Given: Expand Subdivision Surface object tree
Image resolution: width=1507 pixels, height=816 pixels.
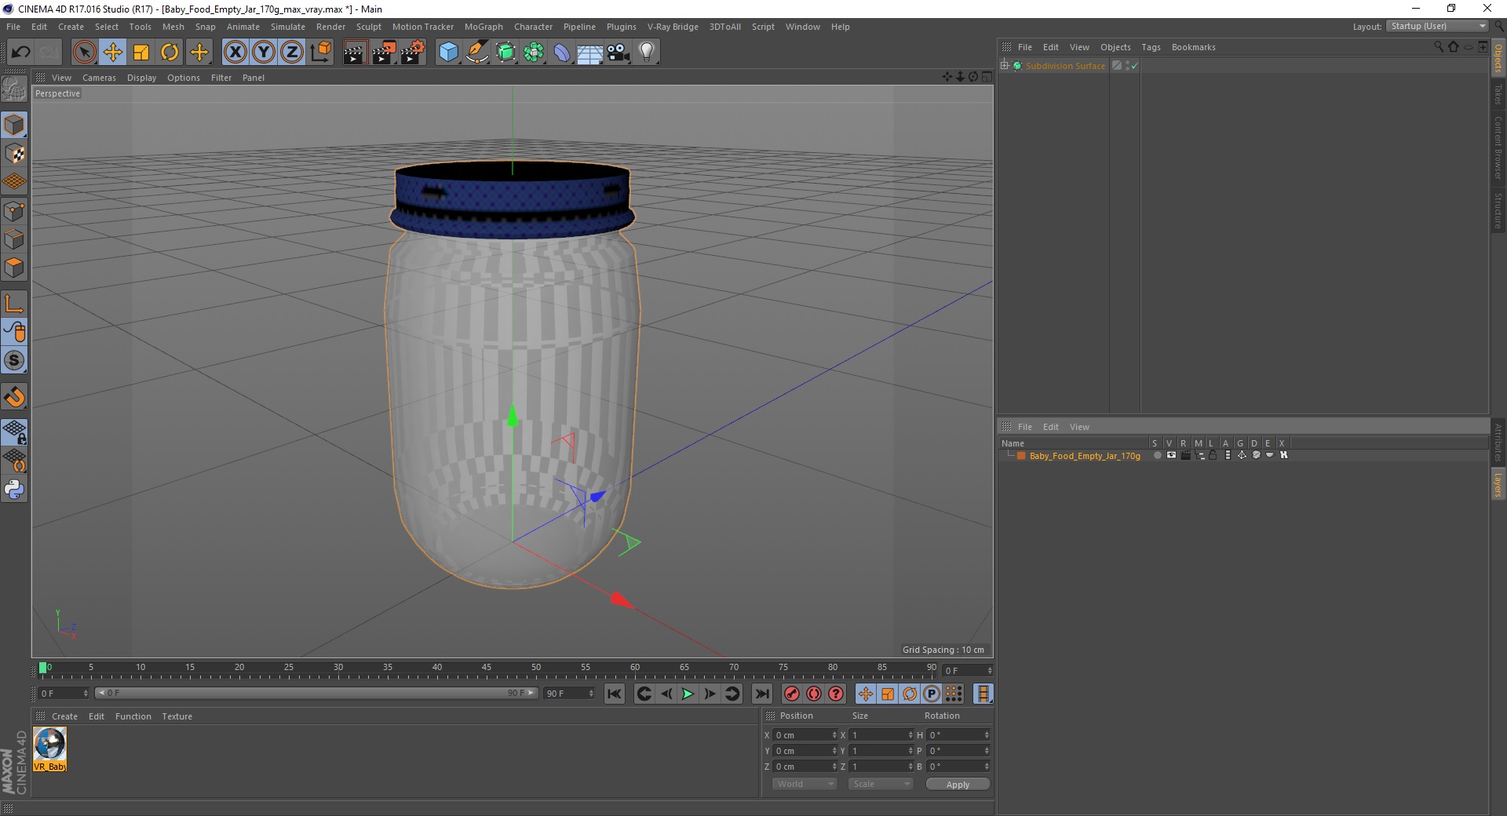Looking at the screenshot, I should (x=1005, y=65).
